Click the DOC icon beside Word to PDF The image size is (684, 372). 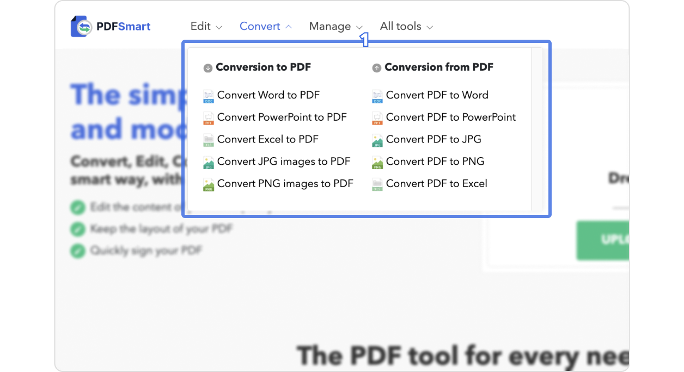[x=209, y=96]
